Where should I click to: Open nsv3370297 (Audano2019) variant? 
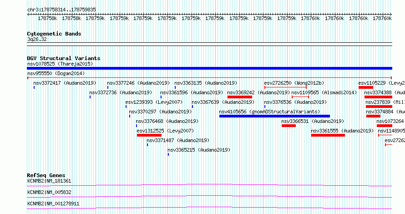coord(160,112)
